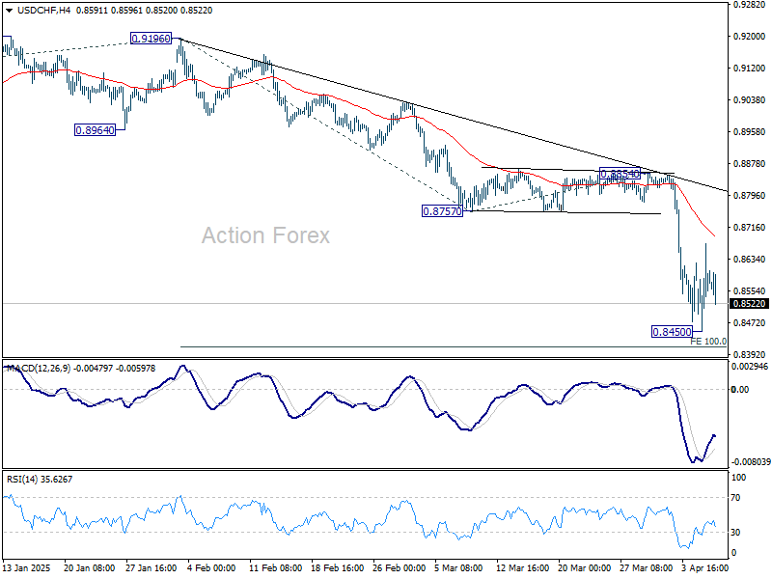Select the 0.83920 price axis value
Image resolution: width=772 pixels, height=579 pixels.
pyautogui.click(x=749, y=354)
